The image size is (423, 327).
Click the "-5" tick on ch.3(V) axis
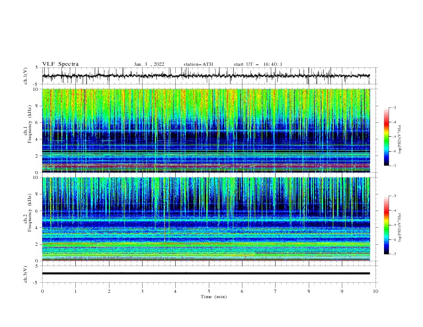point(36,283)
